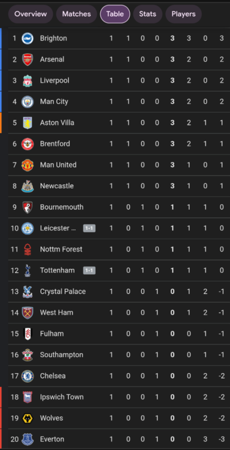
Task: Select the active Table tab
Action: [x=115, y=14]
